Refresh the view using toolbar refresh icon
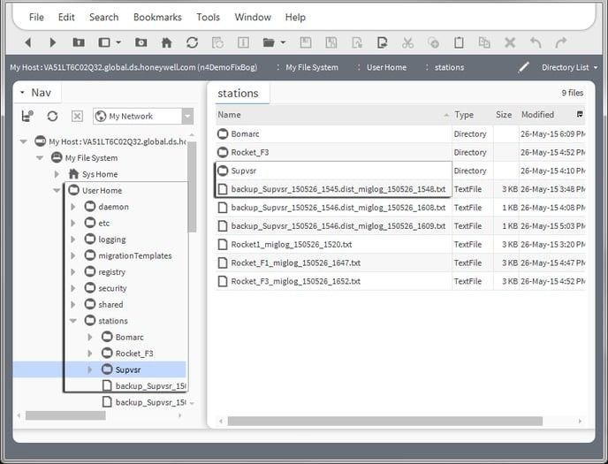608x464 pixels. [x=192, y=42]
